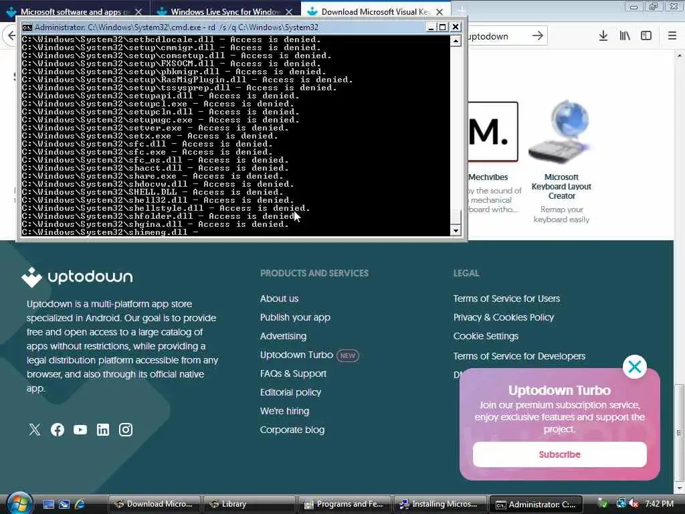
Task: Click the Show Desktop quick launch icon
Action: click(x=48, y=504)
